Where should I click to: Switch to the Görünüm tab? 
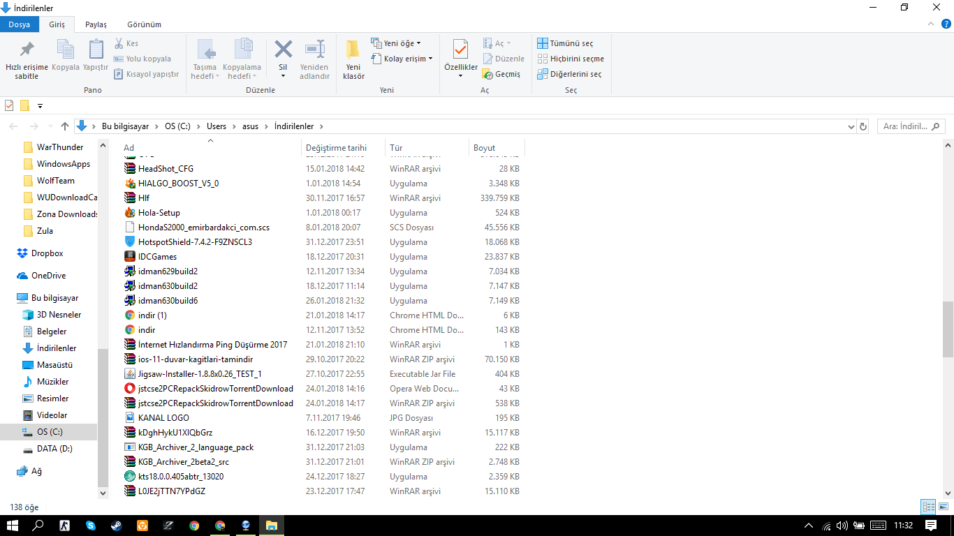(145, 24)
